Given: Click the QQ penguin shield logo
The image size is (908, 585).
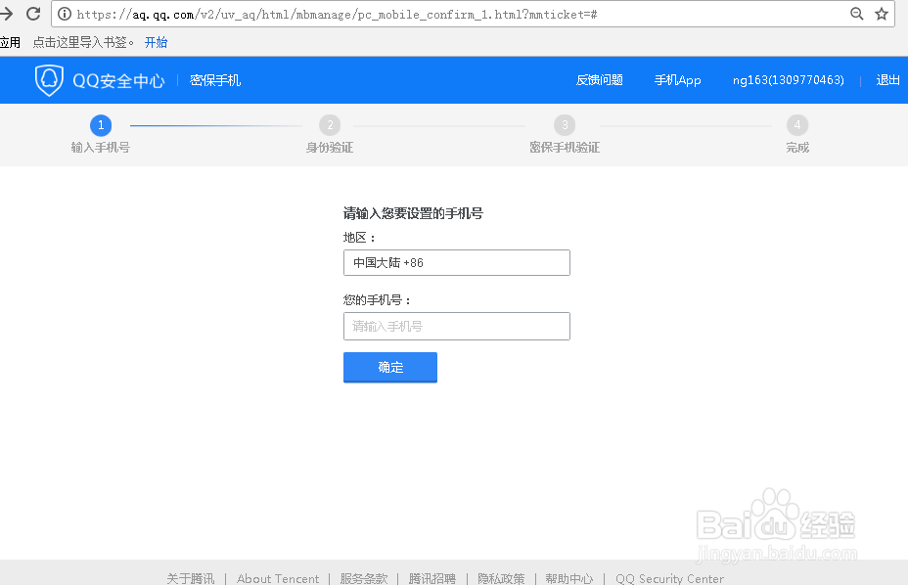Looking at the screenshot, I should point(49,80).
